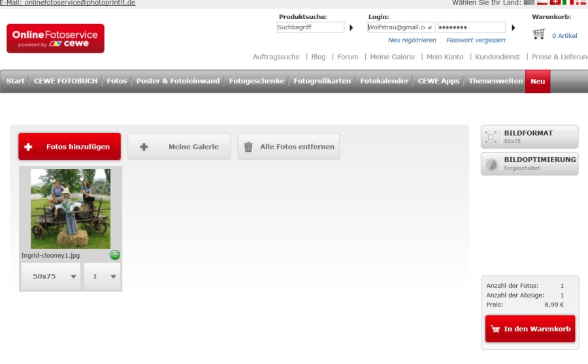The height and width of the screenshot is (364, 588).
Task: Click plus icon on Meine Galerie button
Action: click(144, 147)
